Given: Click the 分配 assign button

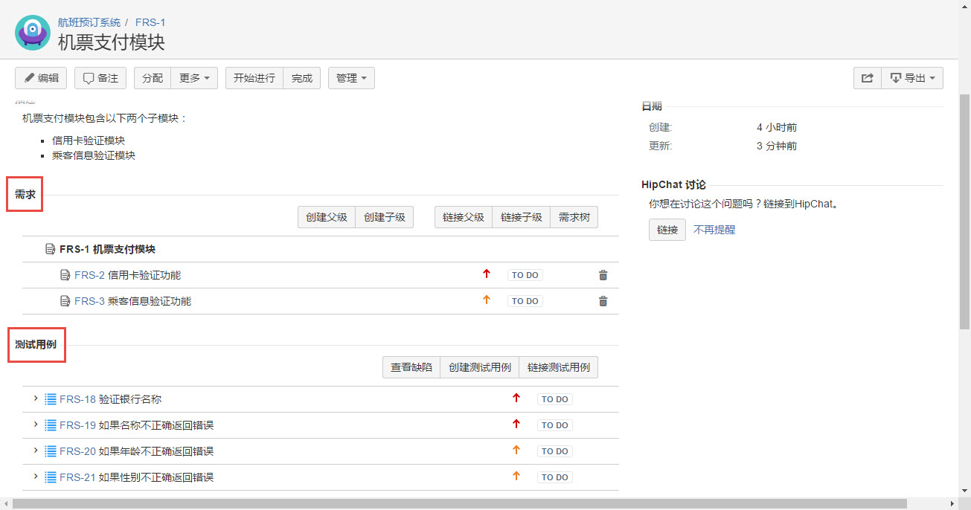Looking at the screenshot, I should (x=153, y=78).
